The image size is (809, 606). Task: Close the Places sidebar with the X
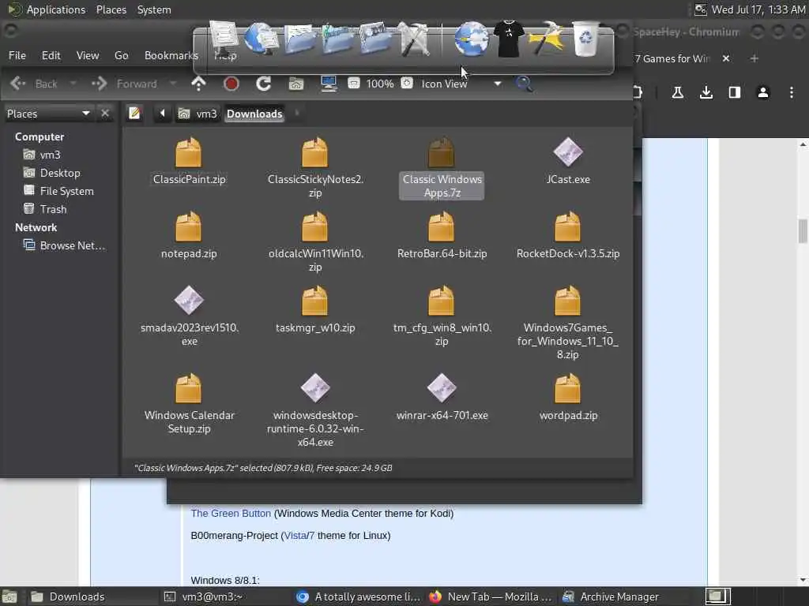coord(105,113)
